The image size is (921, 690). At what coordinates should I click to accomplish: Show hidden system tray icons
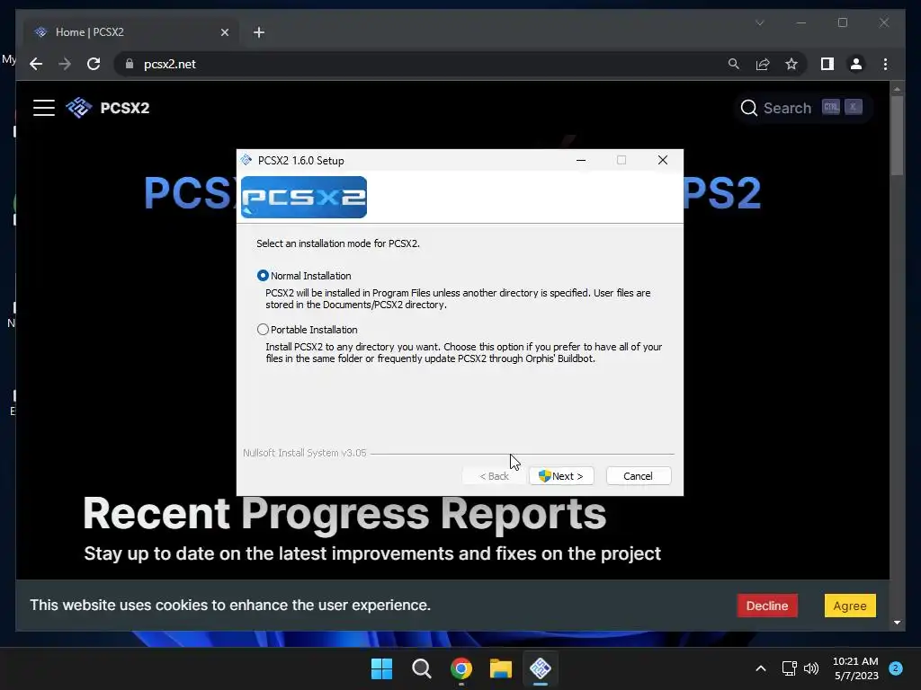[x=761, y=668]
